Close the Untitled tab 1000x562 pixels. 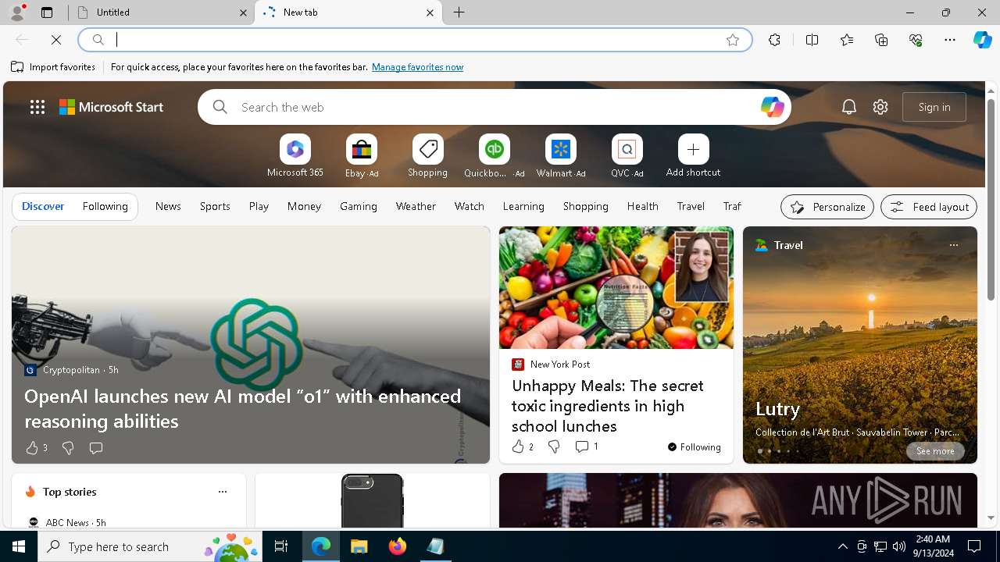[243, 12]
